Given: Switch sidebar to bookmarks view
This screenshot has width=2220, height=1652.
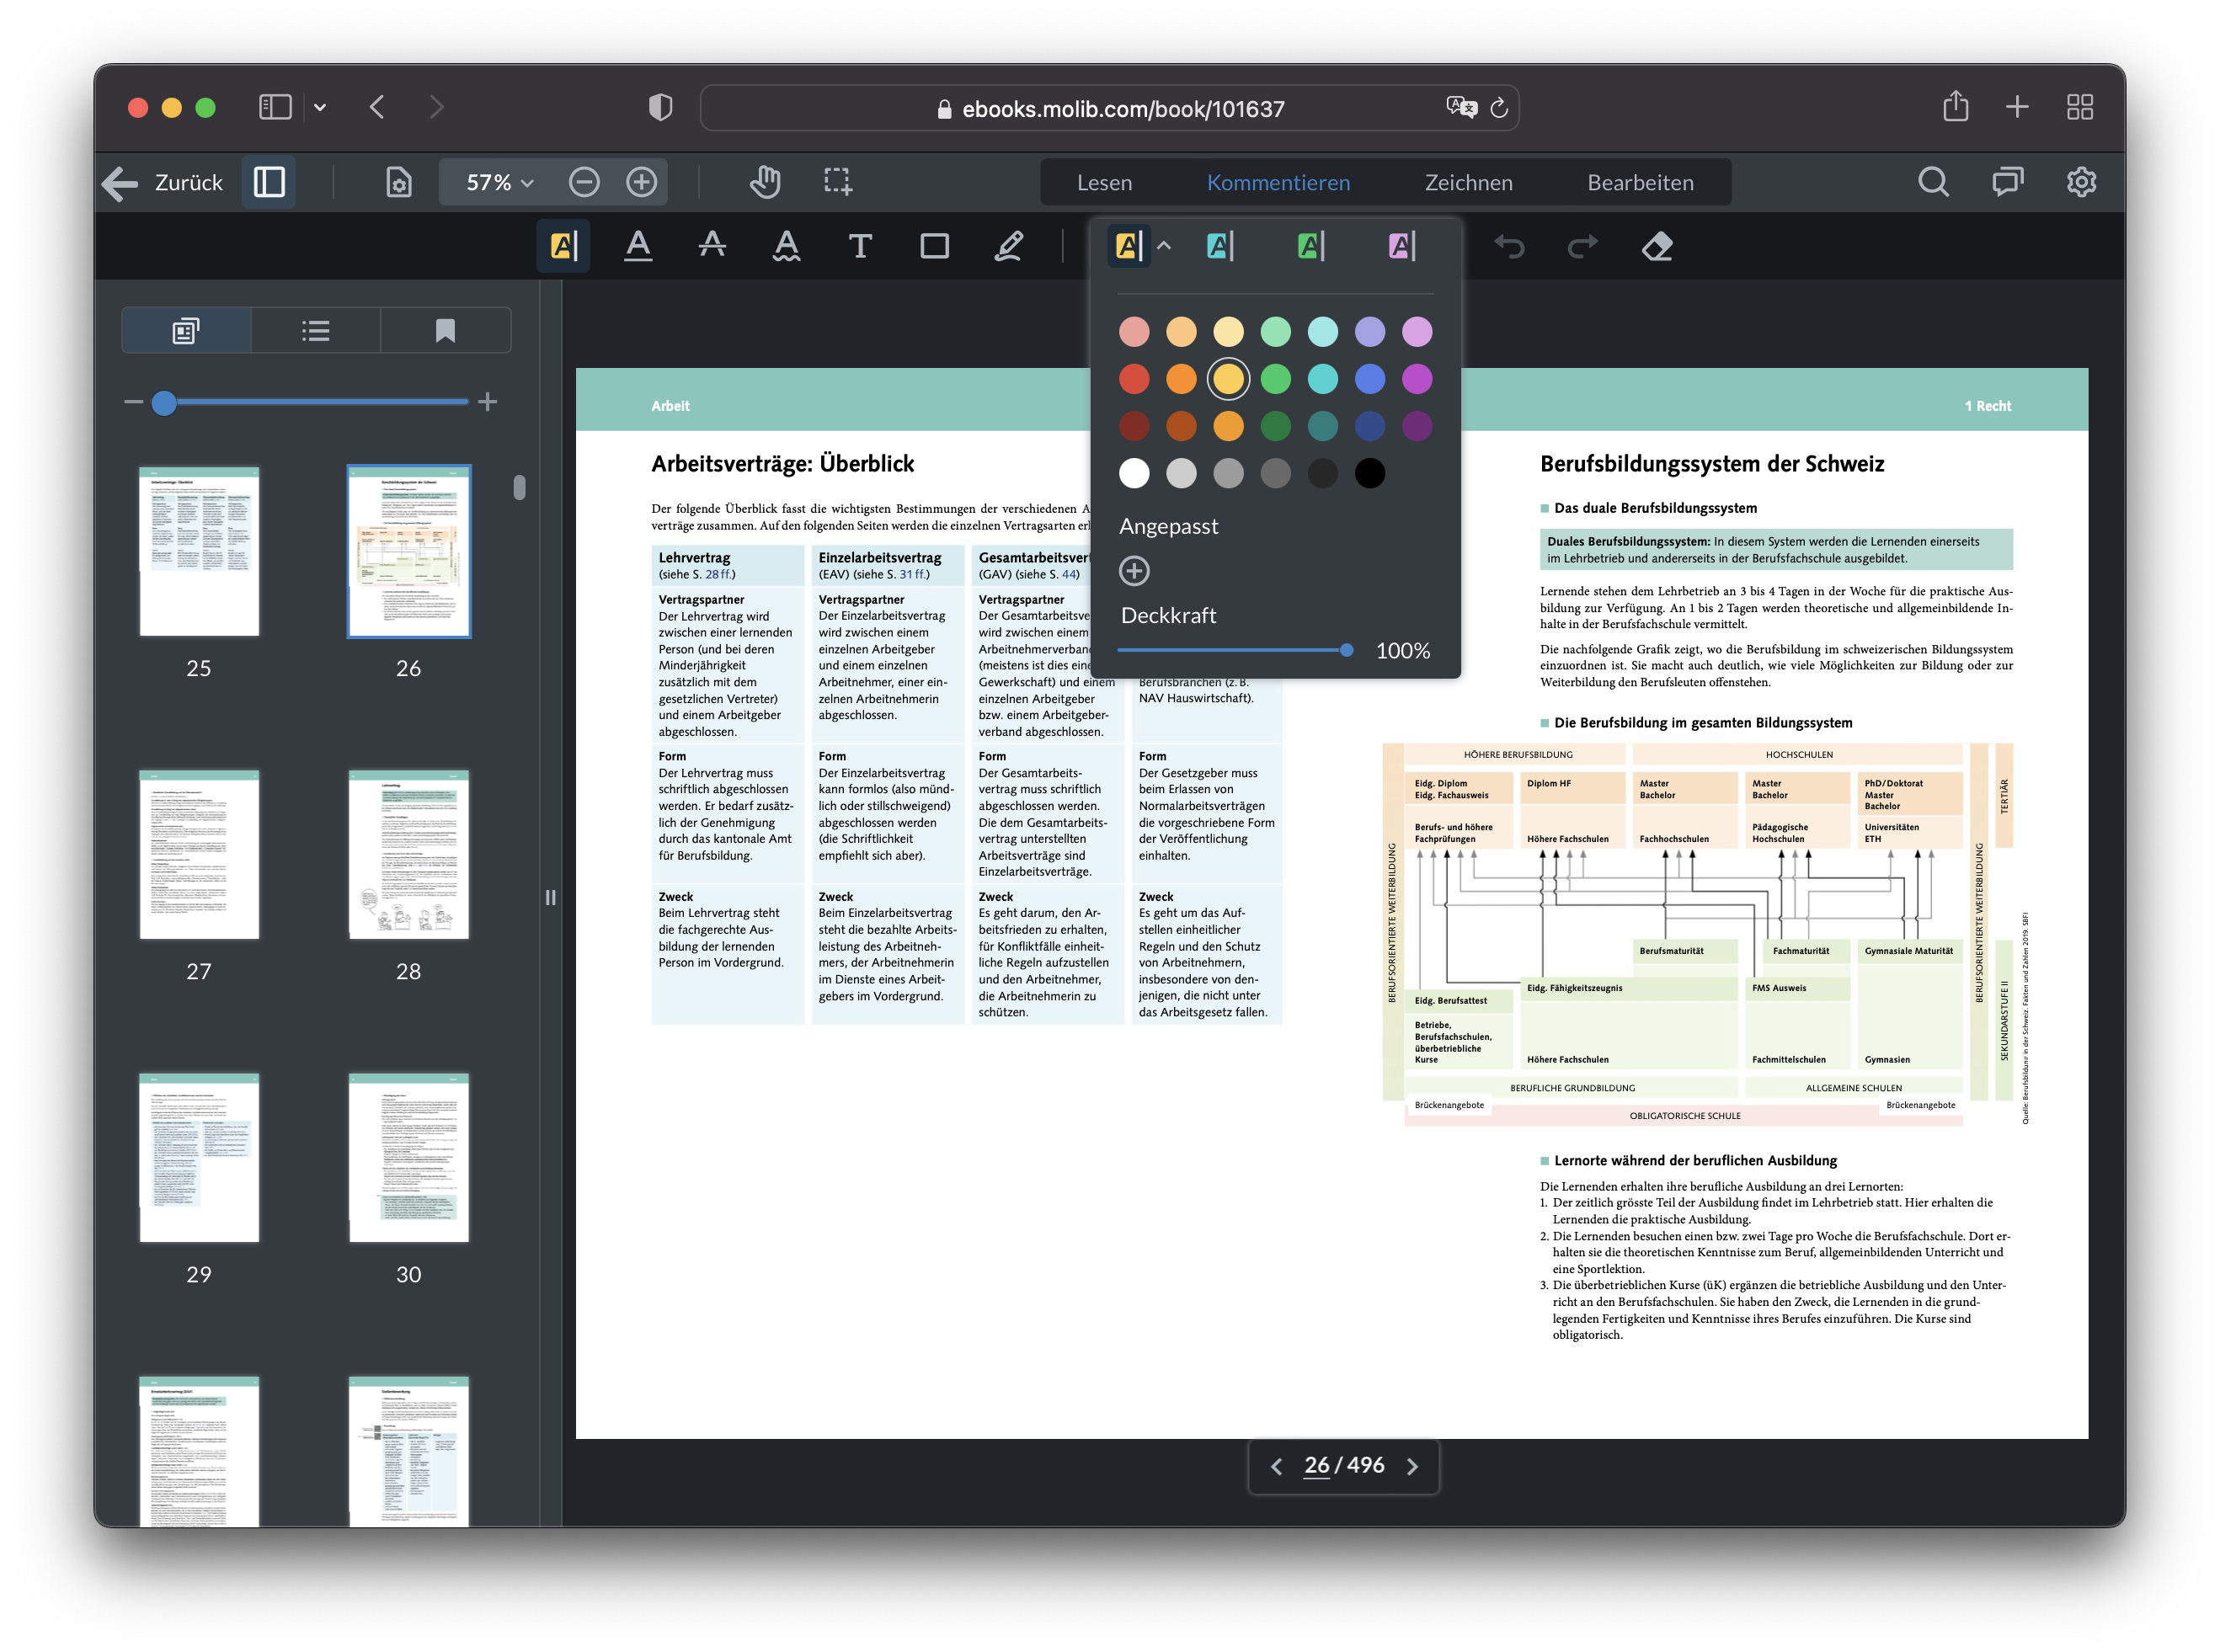Looking at the screenshot, I should [x=445, y=330].
